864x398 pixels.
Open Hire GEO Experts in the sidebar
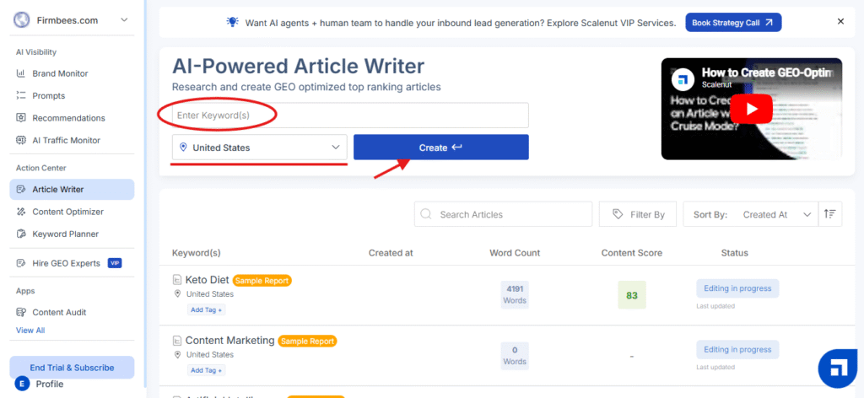66,263
